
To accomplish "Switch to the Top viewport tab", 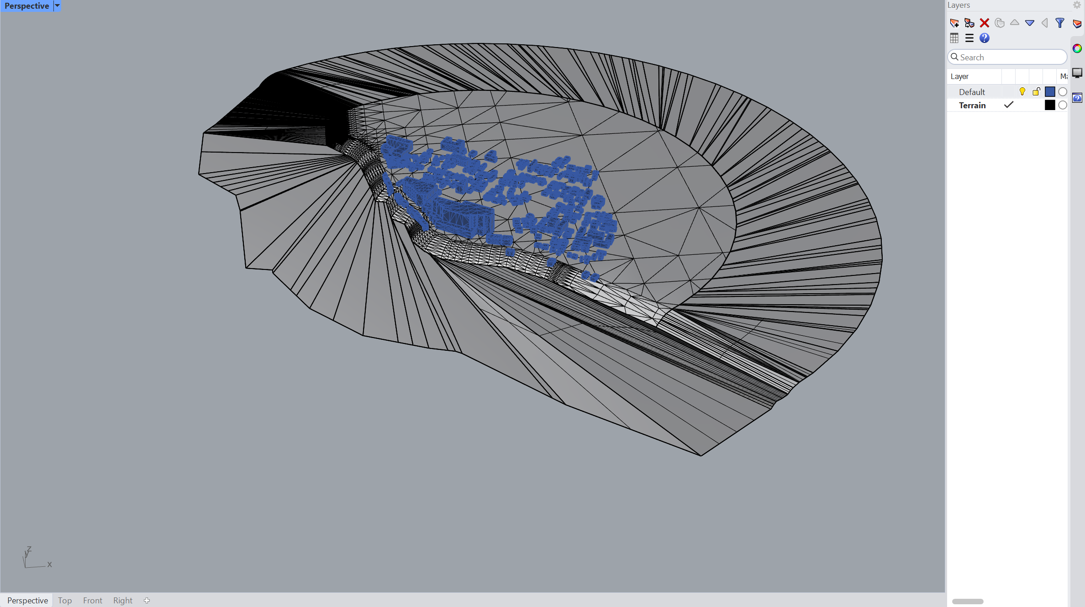I will coord(65,601).
